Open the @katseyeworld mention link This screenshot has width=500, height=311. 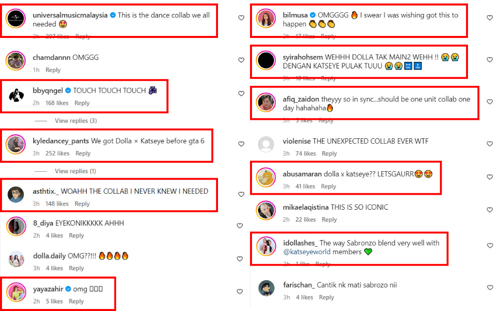click(x=307, y=252)
